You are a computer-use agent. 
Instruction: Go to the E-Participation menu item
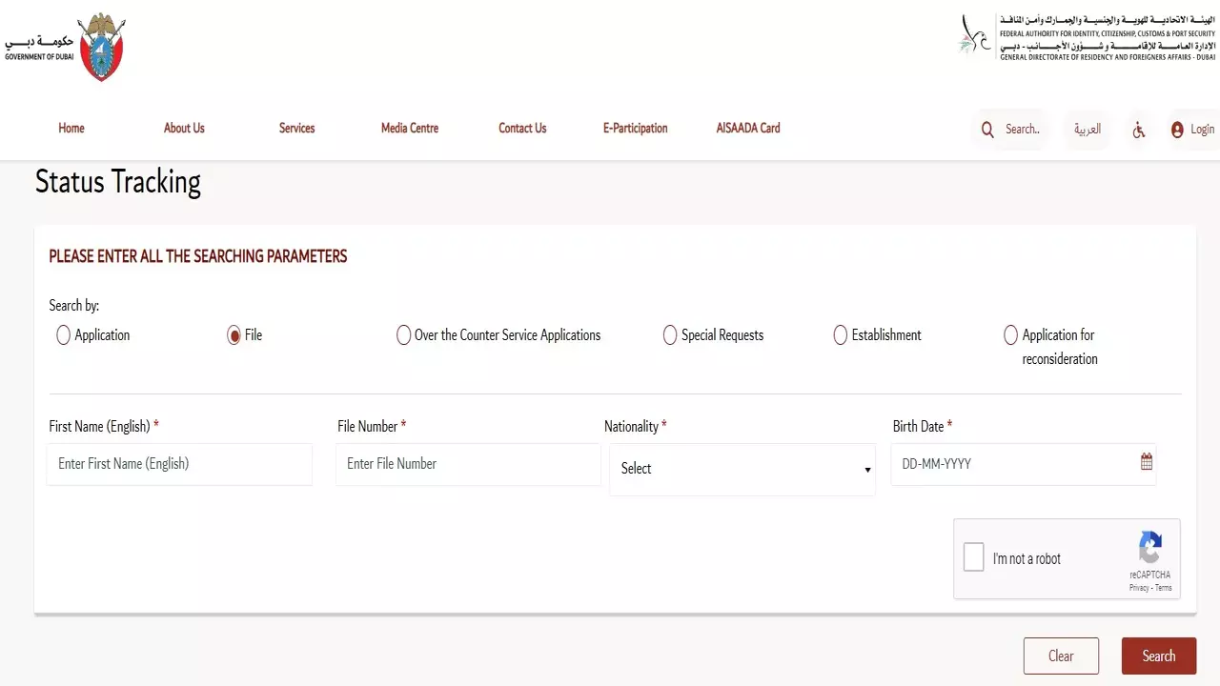635,129
